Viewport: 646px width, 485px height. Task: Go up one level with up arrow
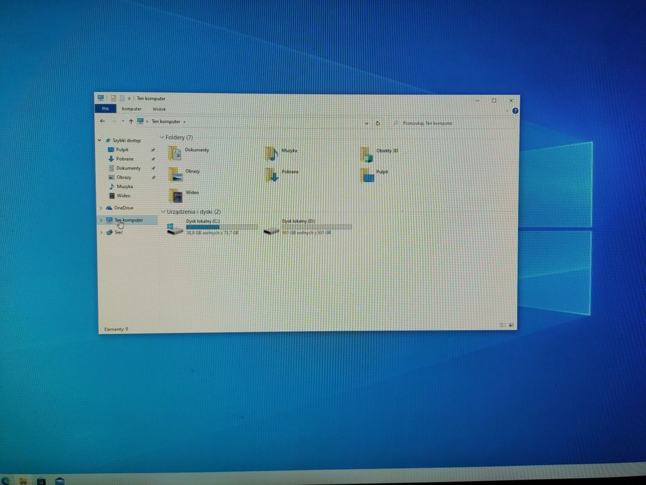131,121
